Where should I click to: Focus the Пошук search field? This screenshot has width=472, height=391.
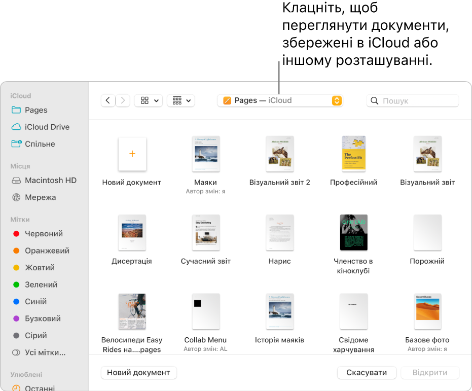click(412, 100)
